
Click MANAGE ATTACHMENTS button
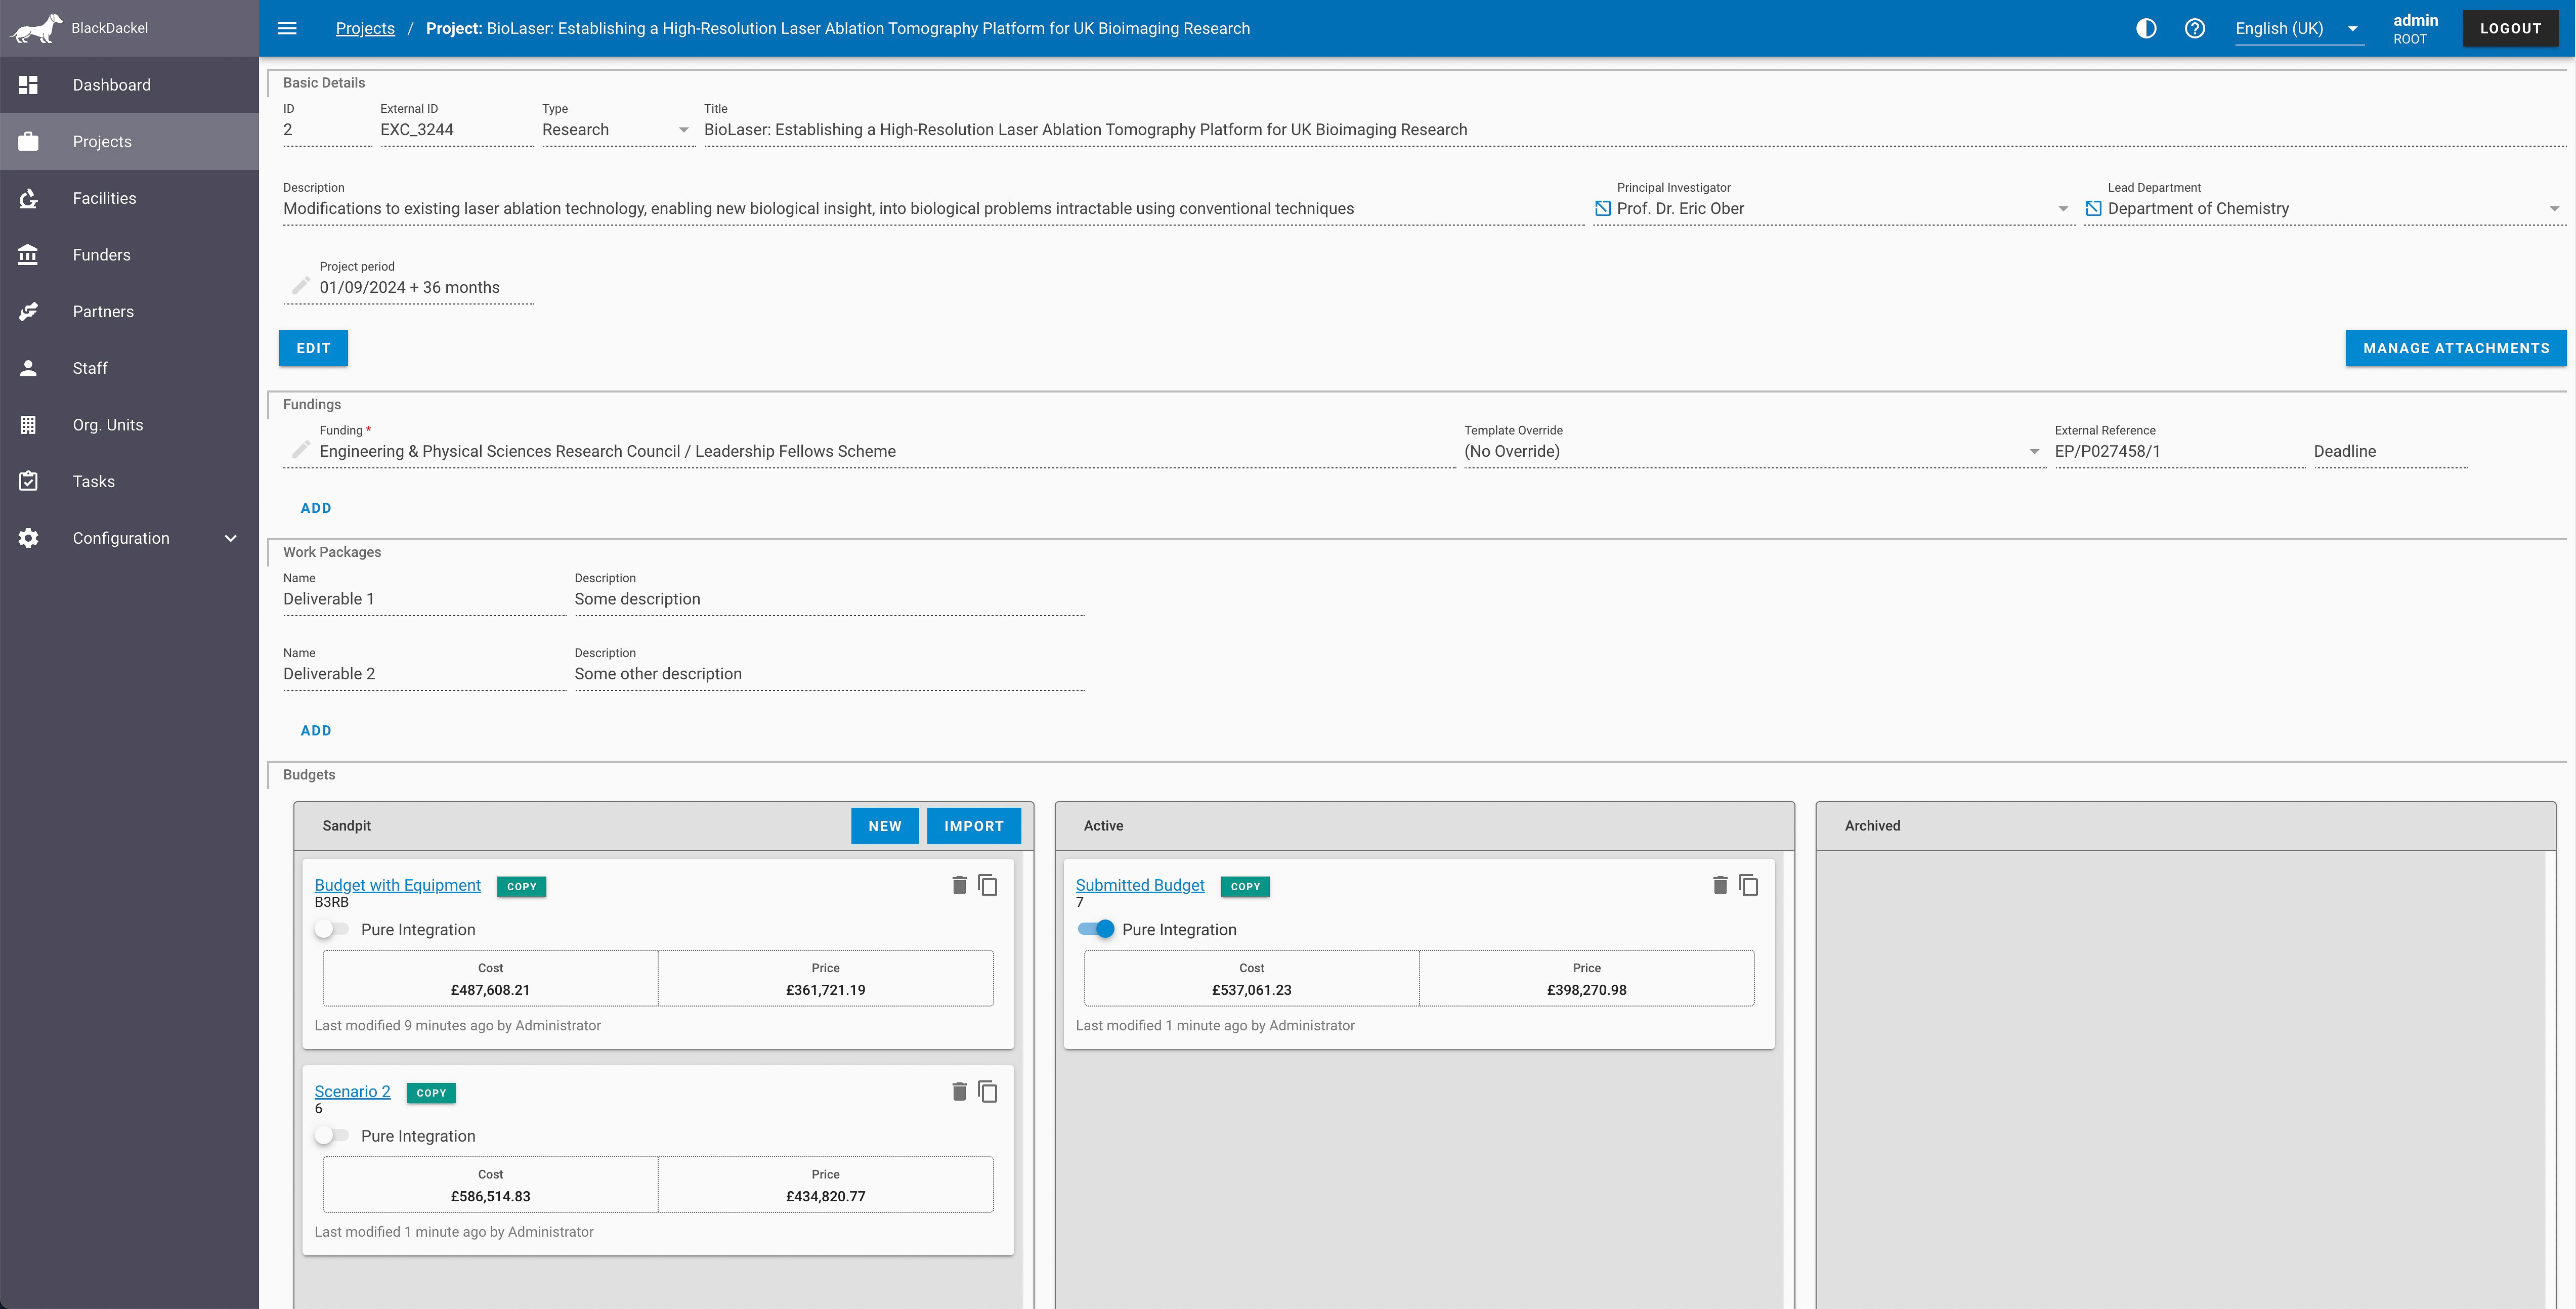click(2456, 348)
